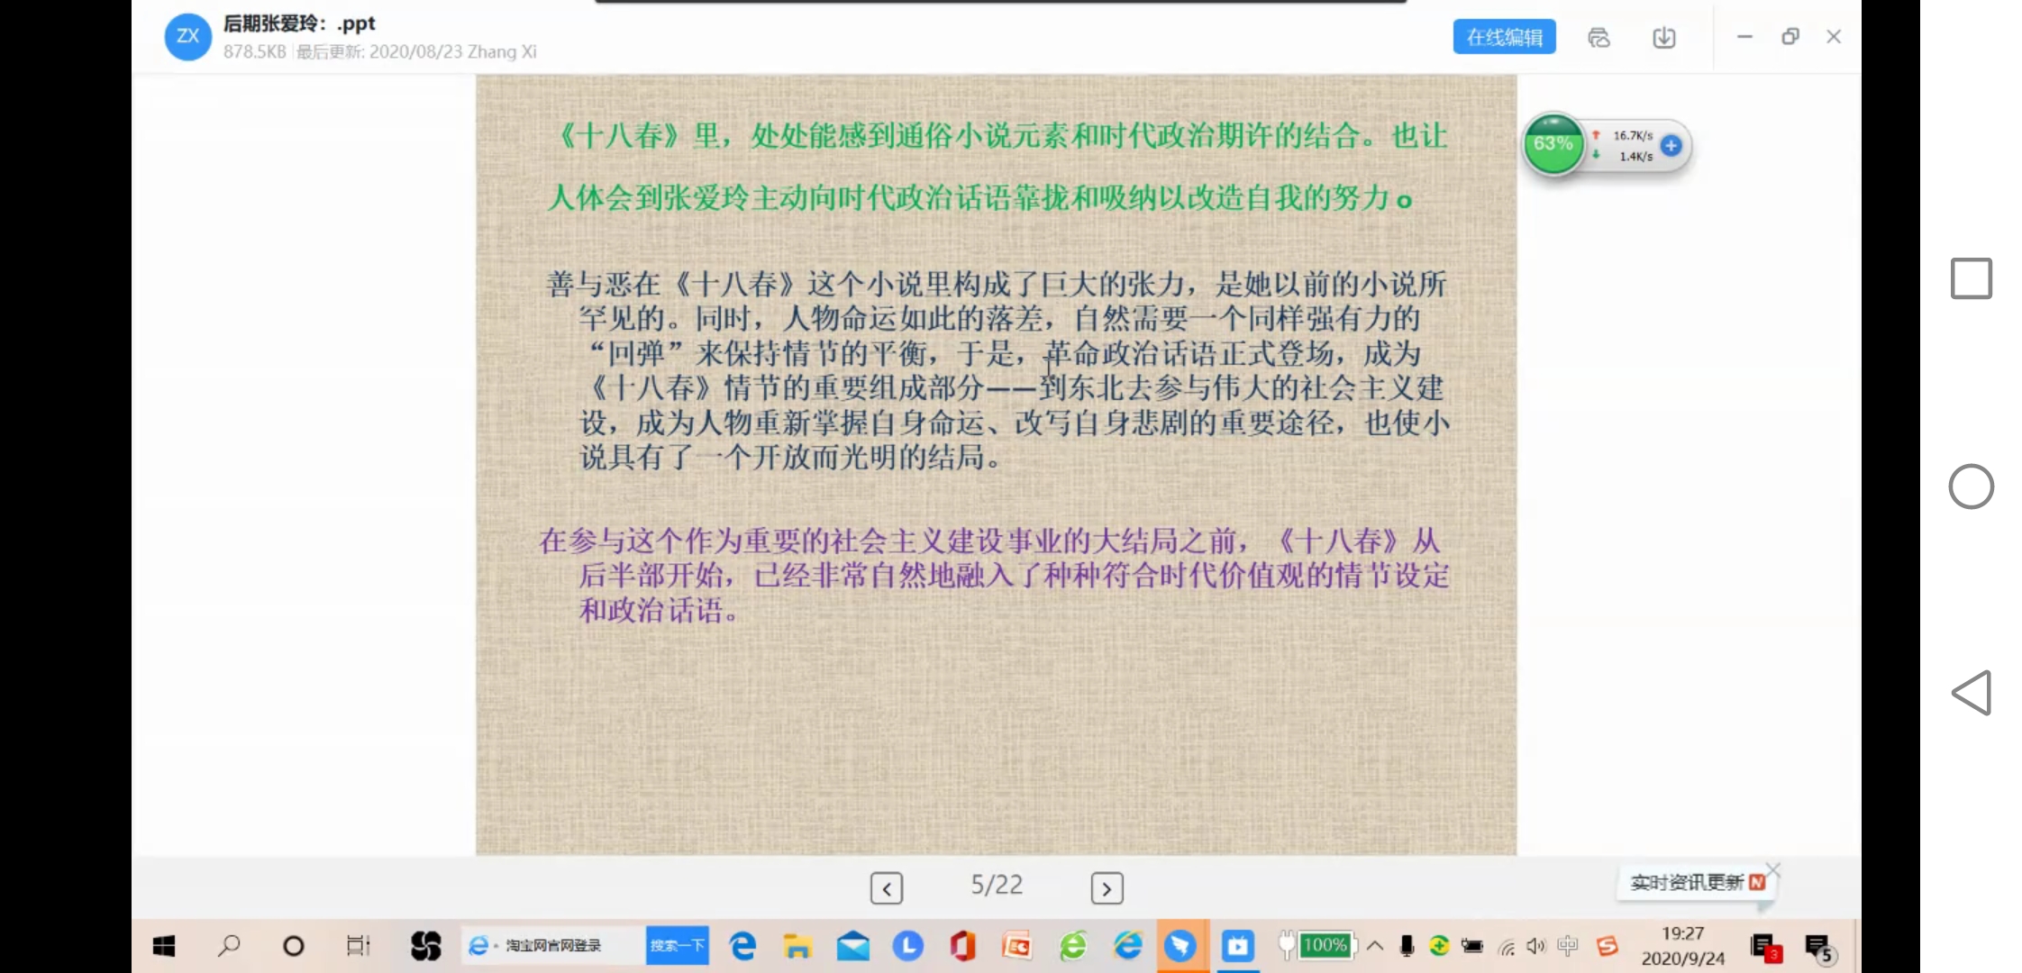Click the ZX user avatar

[x=187, y=37]
